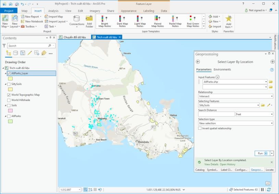Open the Connections database icon
The width and height of the screenshot is (279, 194).
[77, 18]
